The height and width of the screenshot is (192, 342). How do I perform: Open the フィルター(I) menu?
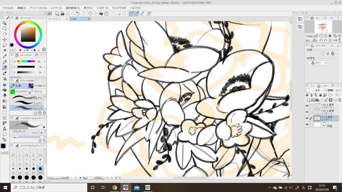tap(102, 8)
